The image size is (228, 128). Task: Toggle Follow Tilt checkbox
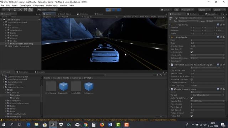coord(192,116)
